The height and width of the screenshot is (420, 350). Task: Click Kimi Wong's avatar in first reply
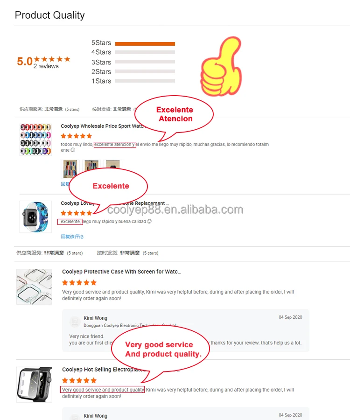[x=75, y=321]
